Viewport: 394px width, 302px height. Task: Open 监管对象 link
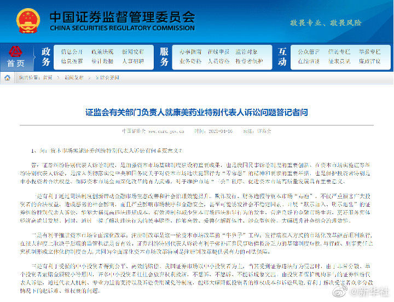point(247,52)
